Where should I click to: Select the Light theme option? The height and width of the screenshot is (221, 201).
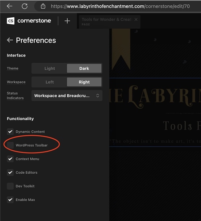[50, 69]
